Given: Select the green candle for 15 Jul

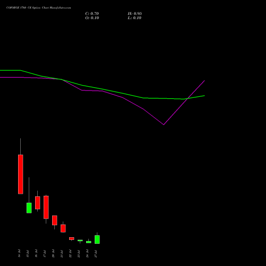Looking at the screenshot, I should click(29, 208).
